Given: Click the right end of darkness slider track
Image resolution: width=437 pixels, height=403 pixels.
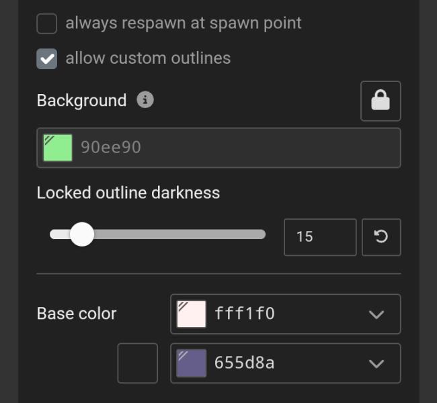Looking at the screenshot, I should click(x=261, y=234).
